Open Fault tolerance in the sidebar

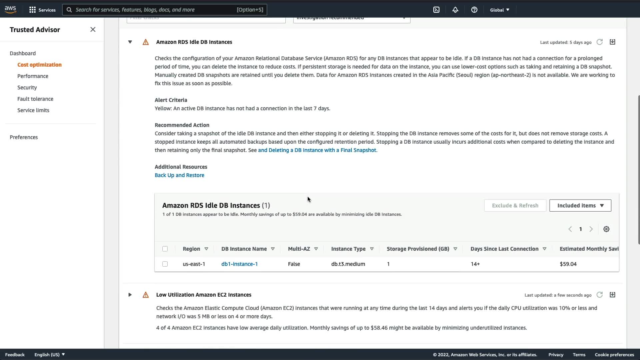(35, 99)
